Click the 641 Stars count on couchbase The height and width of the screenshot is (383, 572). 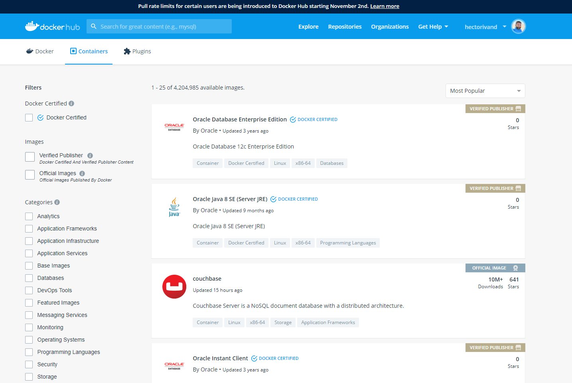(514, 283)
